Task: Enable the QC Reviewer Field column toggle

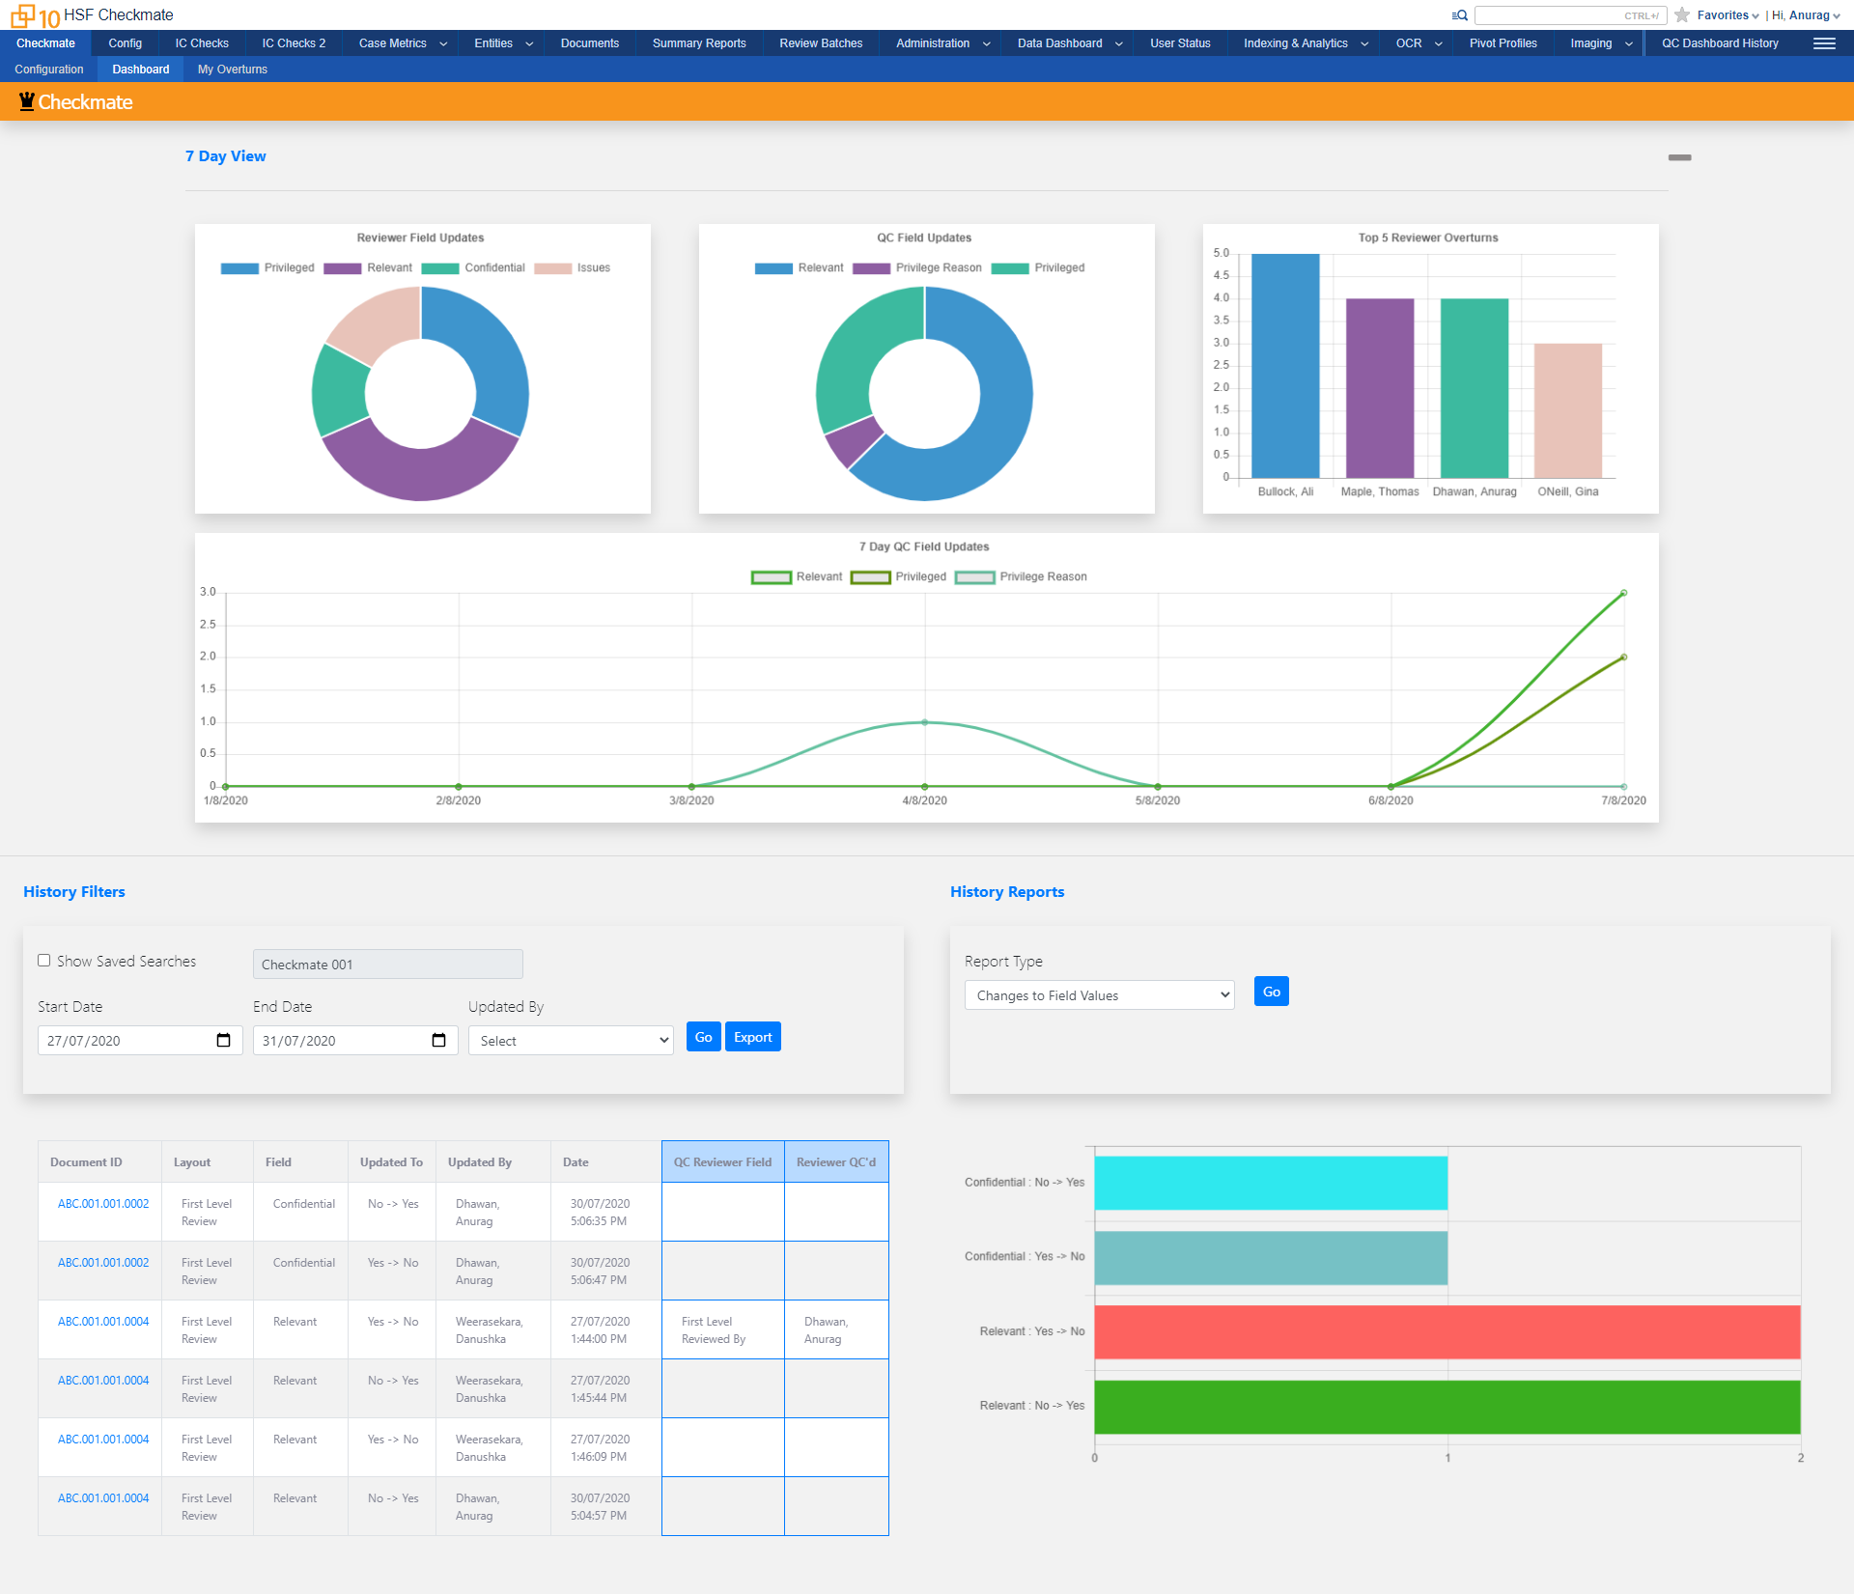Action: click(720, 1162)
